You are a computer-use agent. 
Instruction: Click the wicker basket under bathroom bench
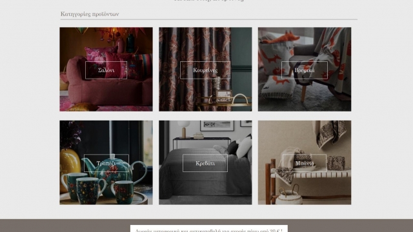(x=289, y=195)
